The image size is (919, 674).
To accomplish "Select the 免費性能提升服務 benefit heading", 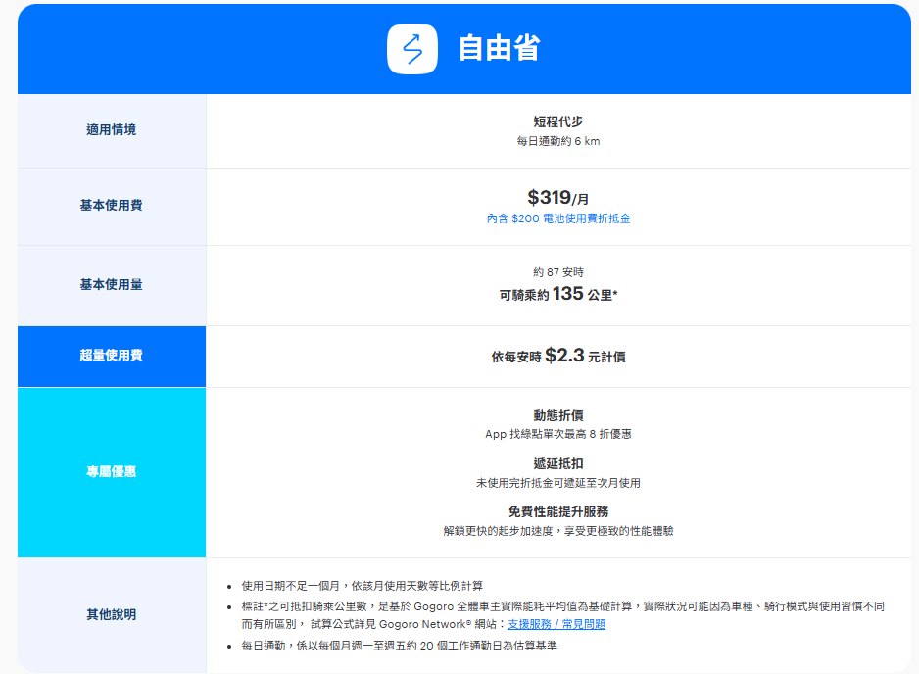I will [558, 511].
